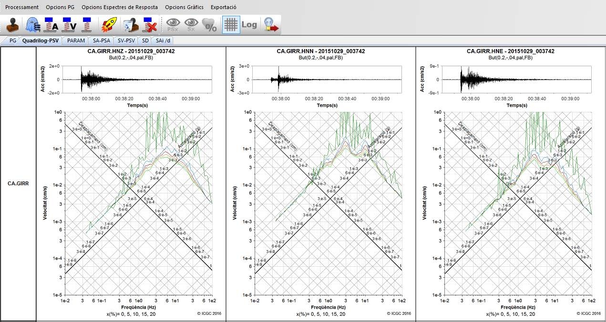Viewport: 606px width, 322px height.
Task: Click the HNZ 'Freqüència (Hz)' axis label
Action: pos(139,308)
